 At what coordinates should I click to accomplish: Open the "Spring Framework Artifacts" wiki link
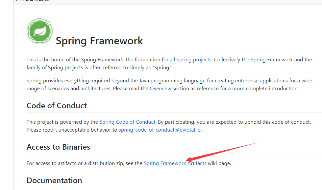pos(175,163)
